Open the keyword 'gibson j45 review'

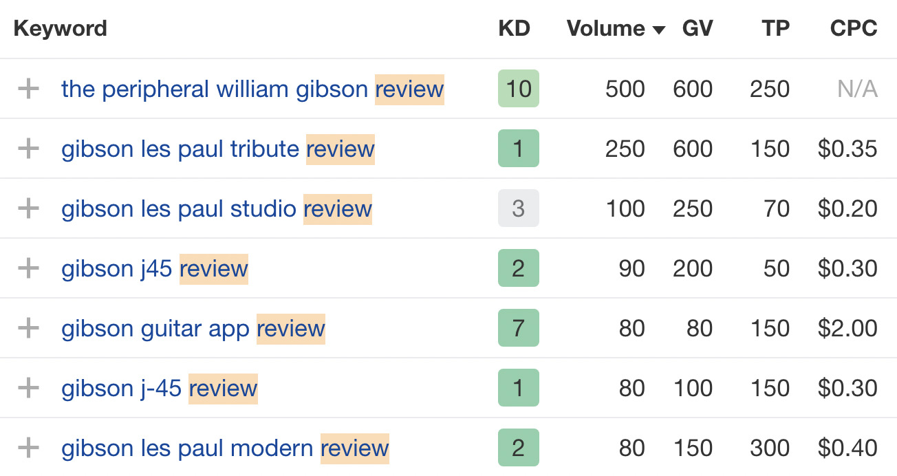pyautogui.click(x=154, y=268)
